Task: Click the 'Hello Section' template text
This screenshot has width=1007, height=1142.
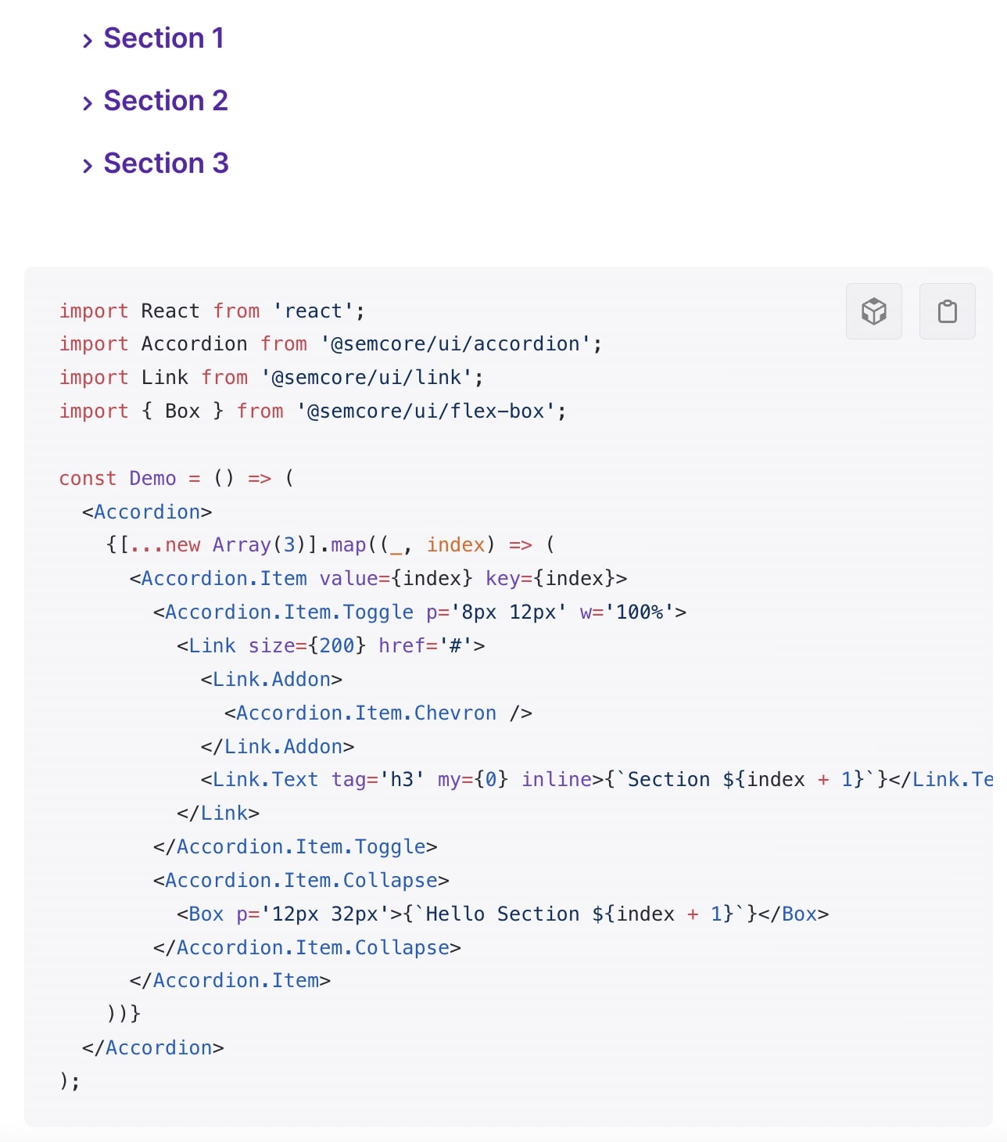Action: tap(502, 914)
